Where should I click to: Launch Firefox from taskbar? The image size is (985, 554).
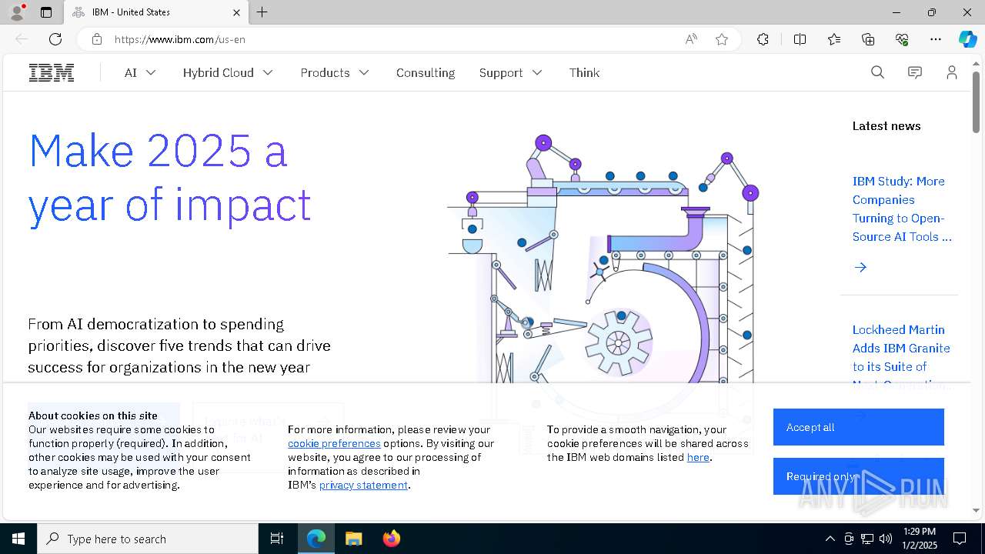391,539
